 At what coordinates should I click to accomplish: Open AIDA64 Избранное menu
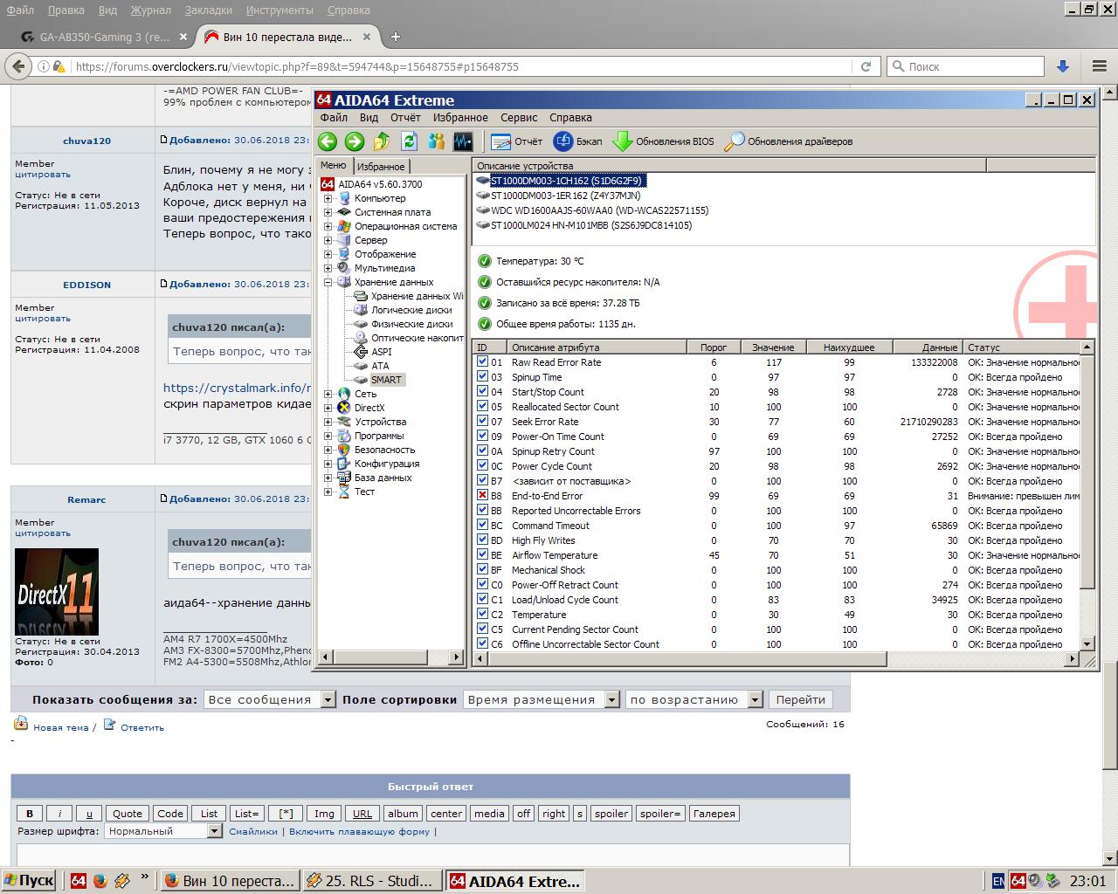460,118
